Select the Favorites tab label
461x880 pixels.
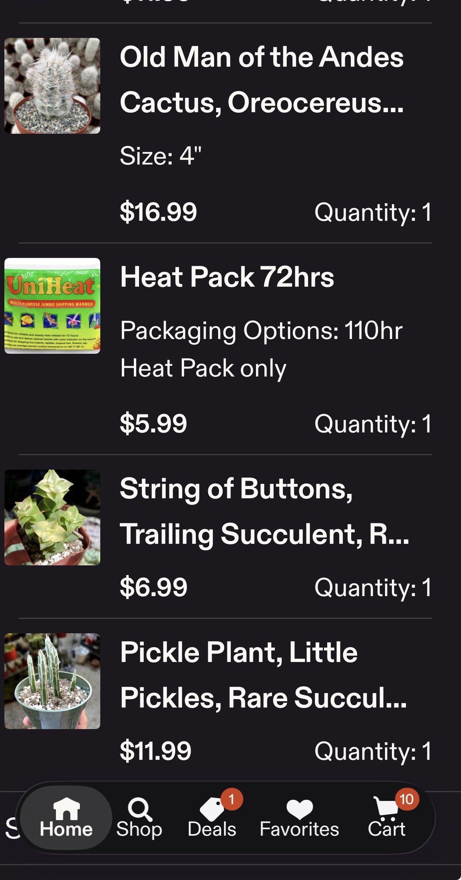tap(299, 829)
